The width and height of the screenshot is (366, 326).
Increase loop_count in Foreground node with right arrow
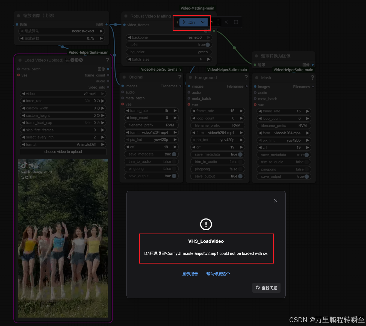point(241,118)
